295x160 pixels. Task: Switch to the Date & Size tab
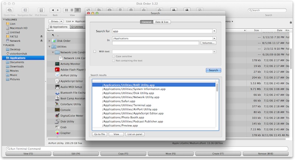[162, 22]
